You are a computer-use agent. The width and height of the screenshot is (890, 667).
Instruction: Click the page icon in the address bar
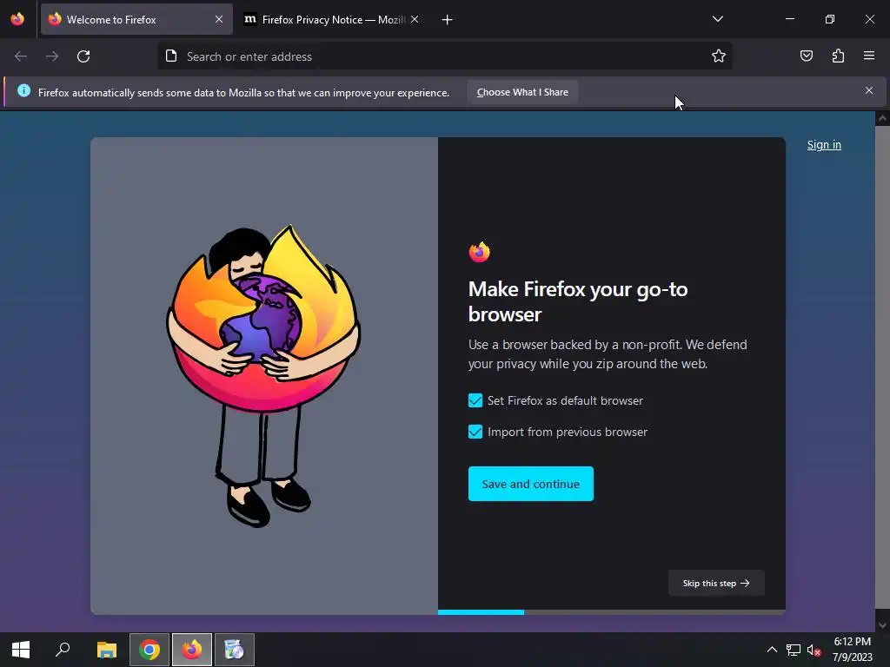pos(171,56)
